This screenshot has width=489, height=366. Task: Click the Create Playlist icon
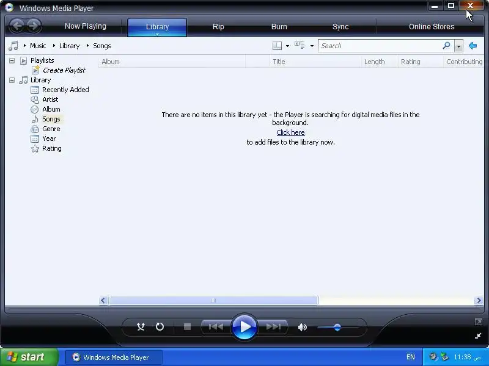35,70
